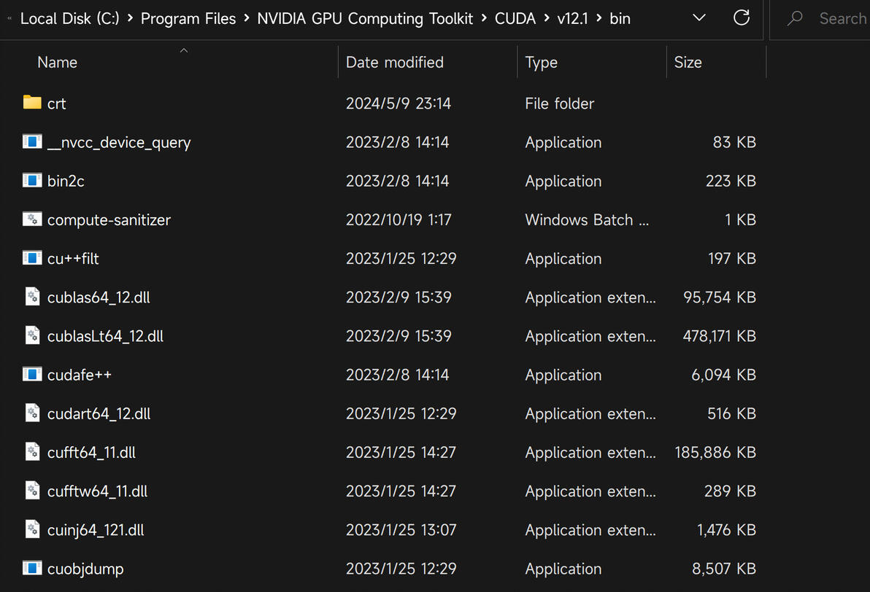Open the address bar history dropdown
870x592 pixels.
click(699, 18)
